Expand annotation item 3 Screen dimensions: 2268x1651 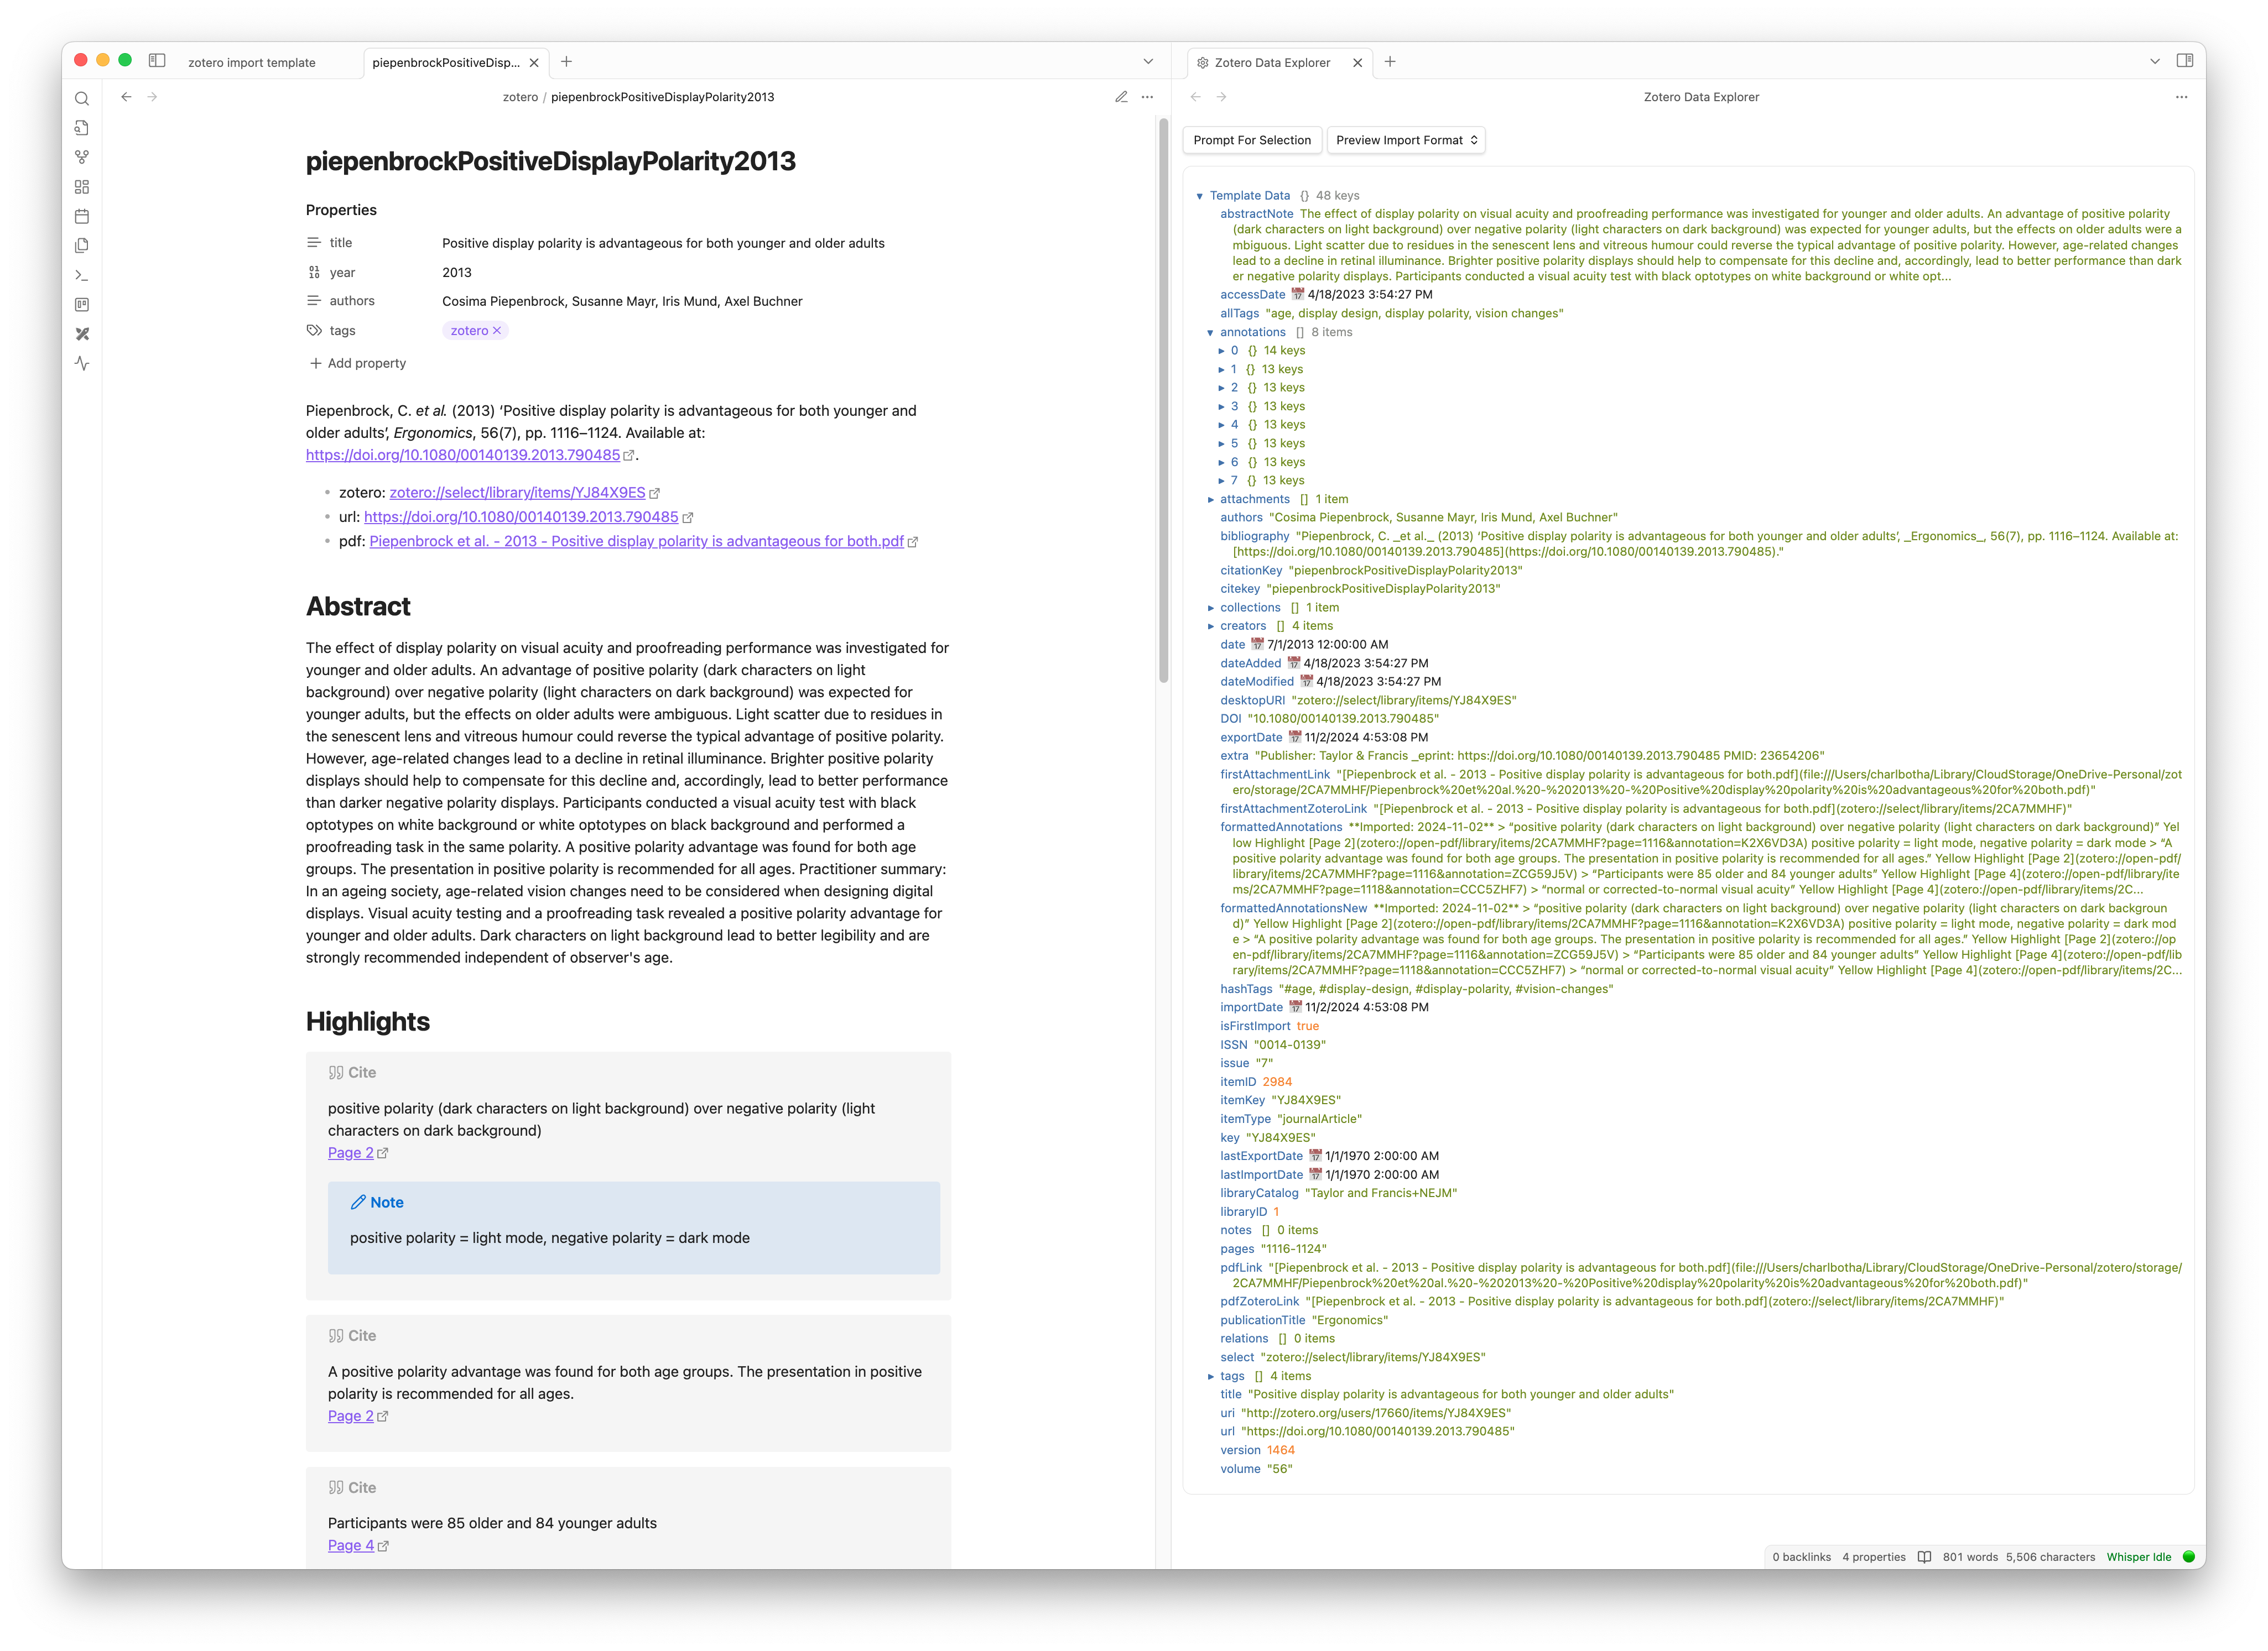coord(1221,407)
